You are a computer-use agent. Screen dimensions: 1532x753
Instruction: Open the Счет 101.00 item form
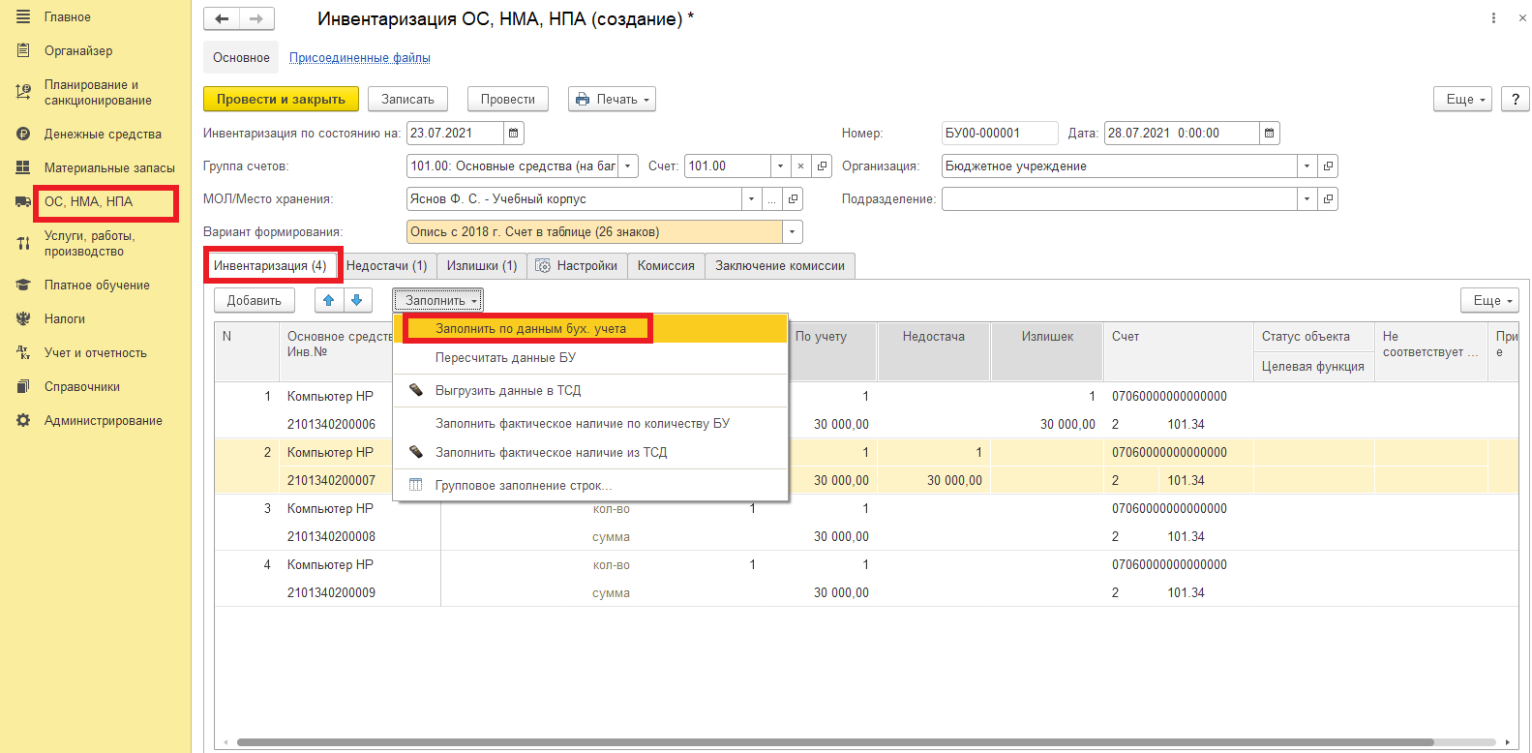[822, 166]
